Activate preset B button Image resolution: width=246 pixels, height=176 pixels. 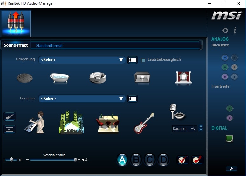point(136,160)
